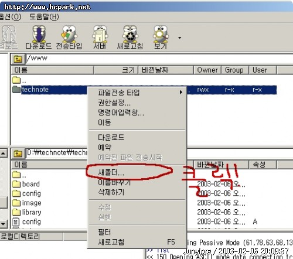Click the local config folder icon
Image resolution: width=293 pixels, height=259 pixels.
click(16, 193)
